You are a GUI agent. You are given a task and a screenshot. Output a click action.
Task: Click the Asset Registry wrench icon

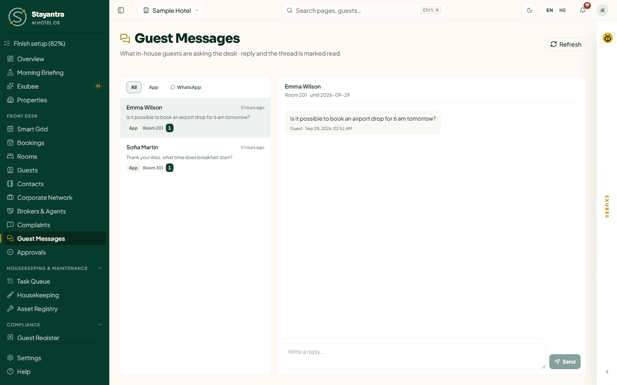(10, 308)
